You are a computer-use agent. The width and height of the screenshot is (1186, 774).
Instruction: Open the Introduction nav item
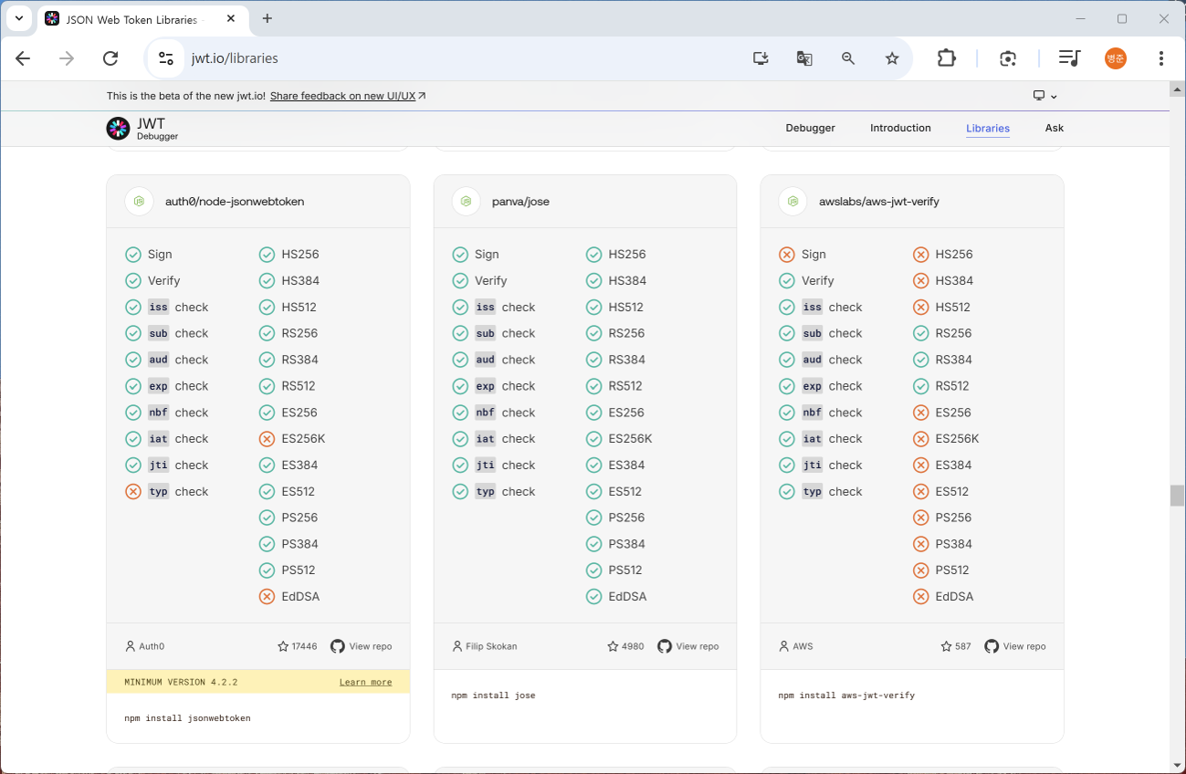pos(900,129)
